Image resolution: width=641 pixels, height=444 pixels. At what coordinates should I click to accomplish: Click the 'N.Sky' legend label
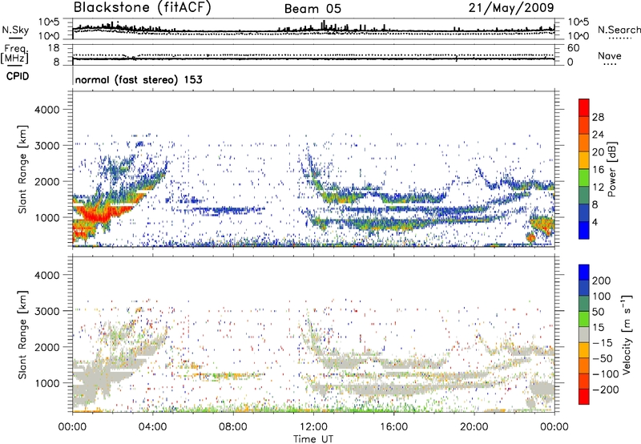pos(15,30)
